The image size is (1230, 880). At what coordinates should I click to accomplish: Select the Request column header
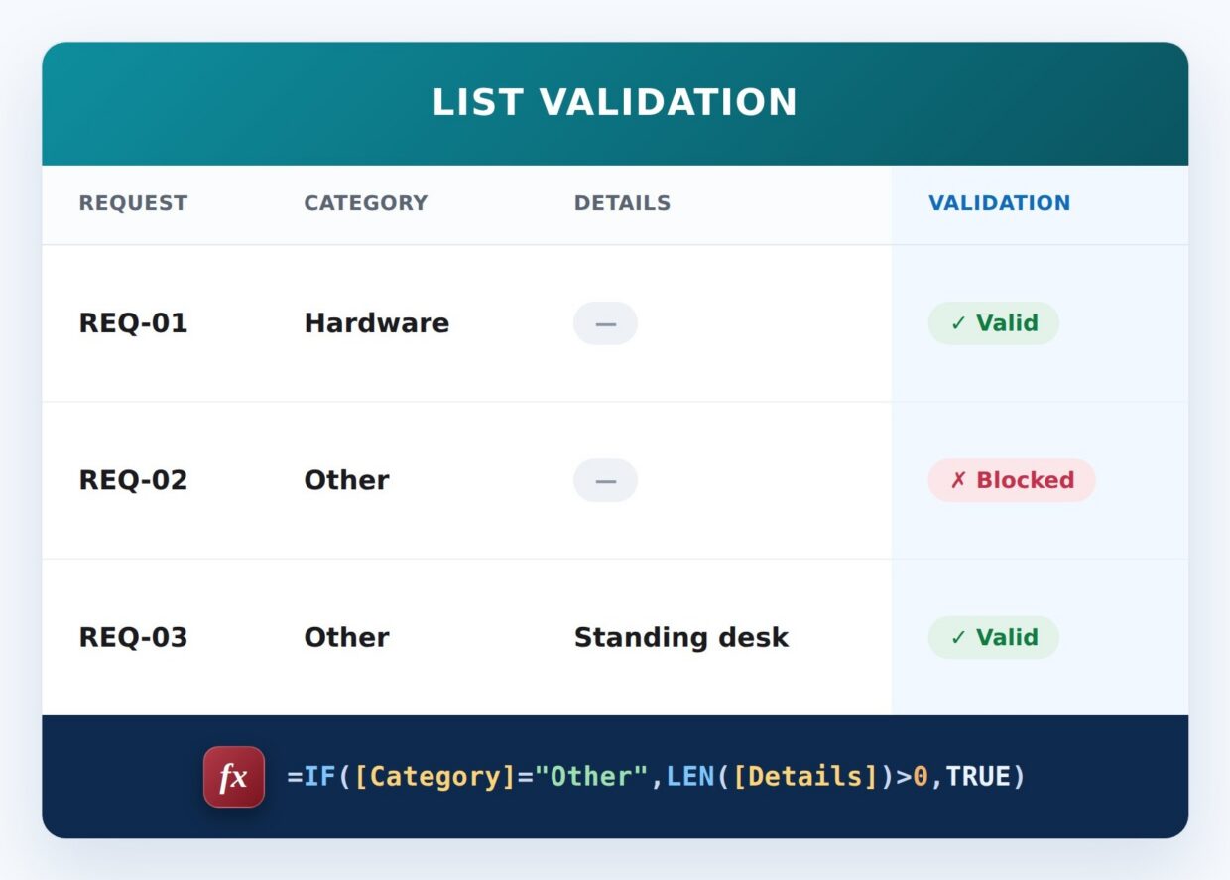pos(133,203)
